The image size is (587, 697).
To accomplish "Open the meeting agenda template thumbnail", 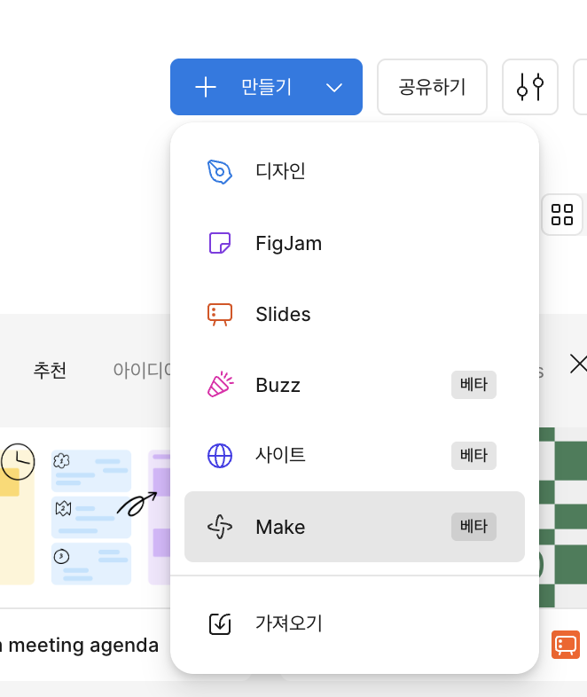I will point(85,517).
